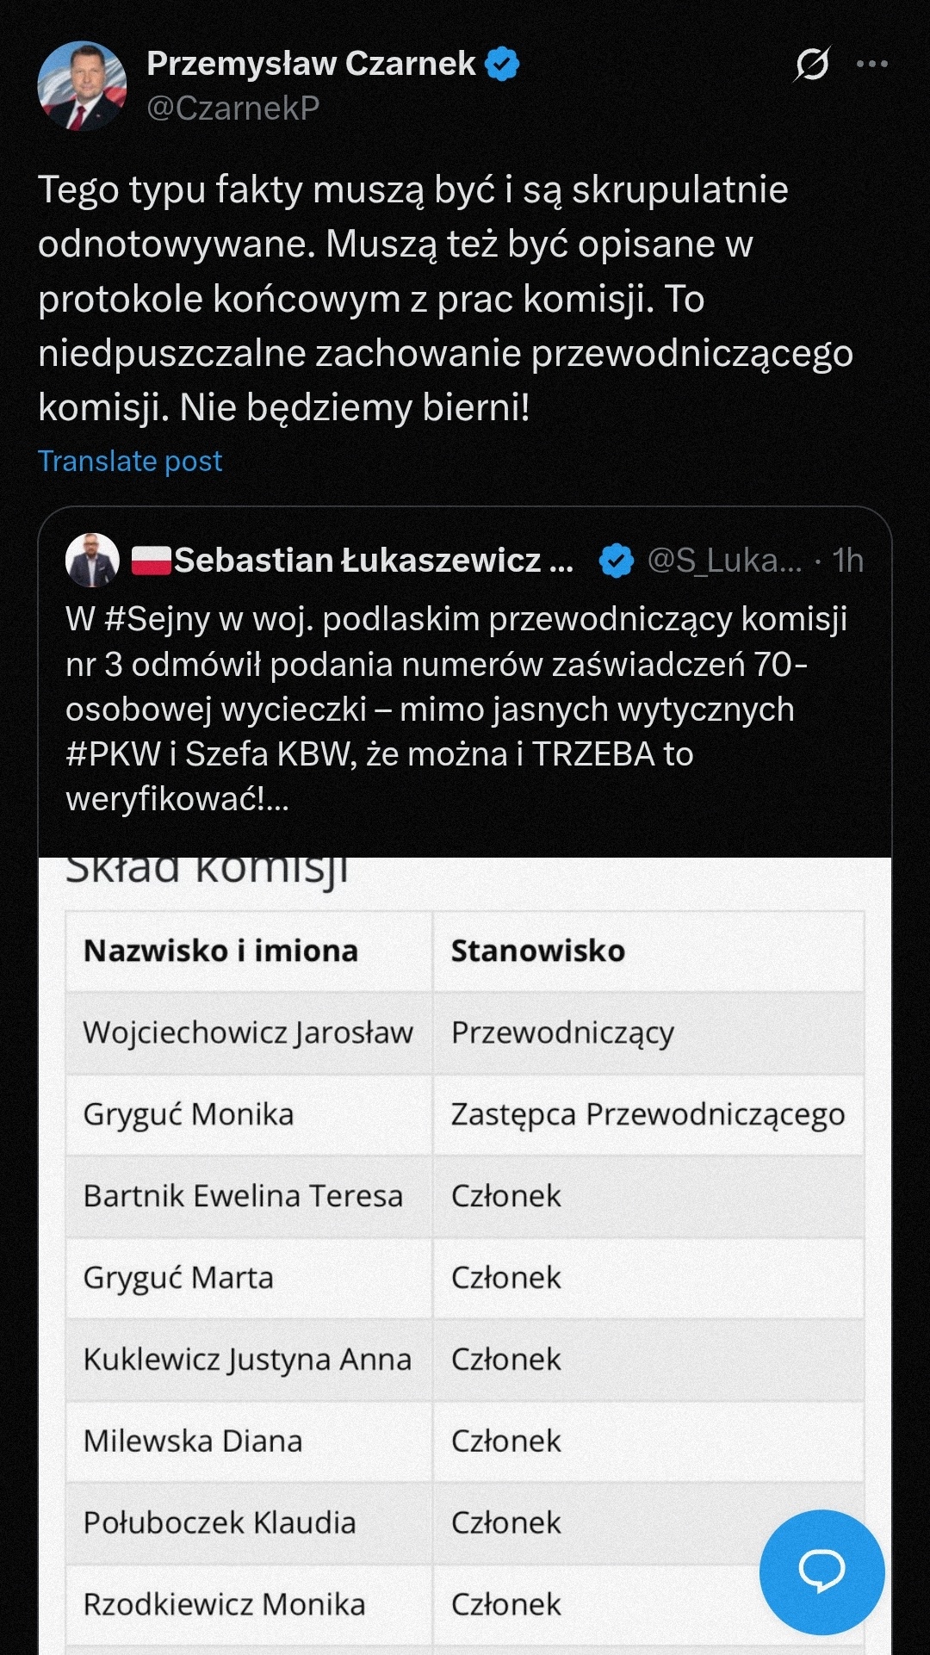This screenshot has width=930, height=1655.
Task: Click the @S_Luka... handle in quoted post
Action: (724, 561)
